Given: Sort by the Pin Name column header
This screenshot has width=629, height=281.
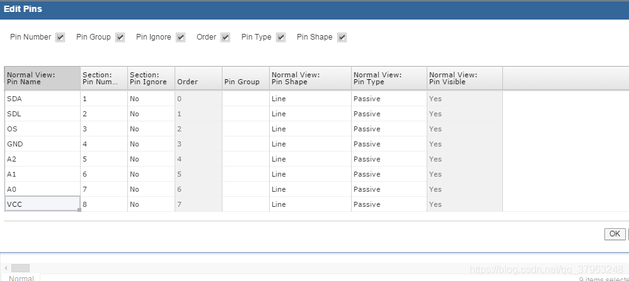Looking at the screenshot, I should point(42,78).
